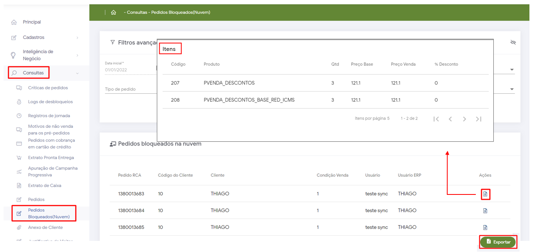Image resolution: width=533 pixels, height=252 pixels.
Task: Jump to last page in Itens pagination
Action: (x=479, y=119)
